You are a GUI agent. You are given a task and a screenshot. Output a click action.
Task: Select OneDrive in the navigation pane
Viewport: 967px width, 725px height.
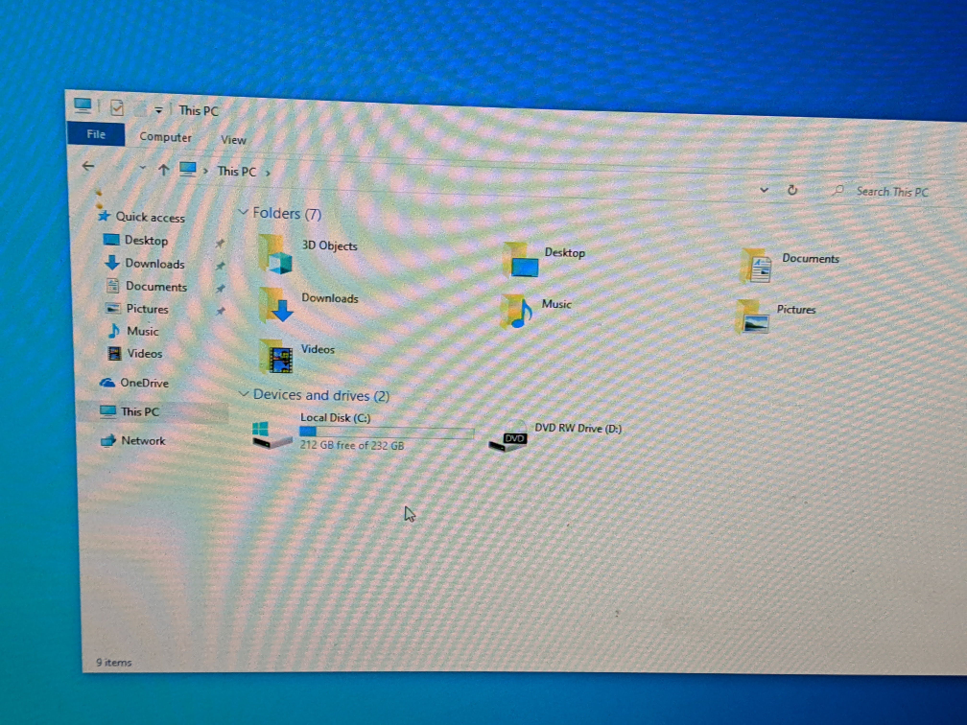(x=144, y=383)
